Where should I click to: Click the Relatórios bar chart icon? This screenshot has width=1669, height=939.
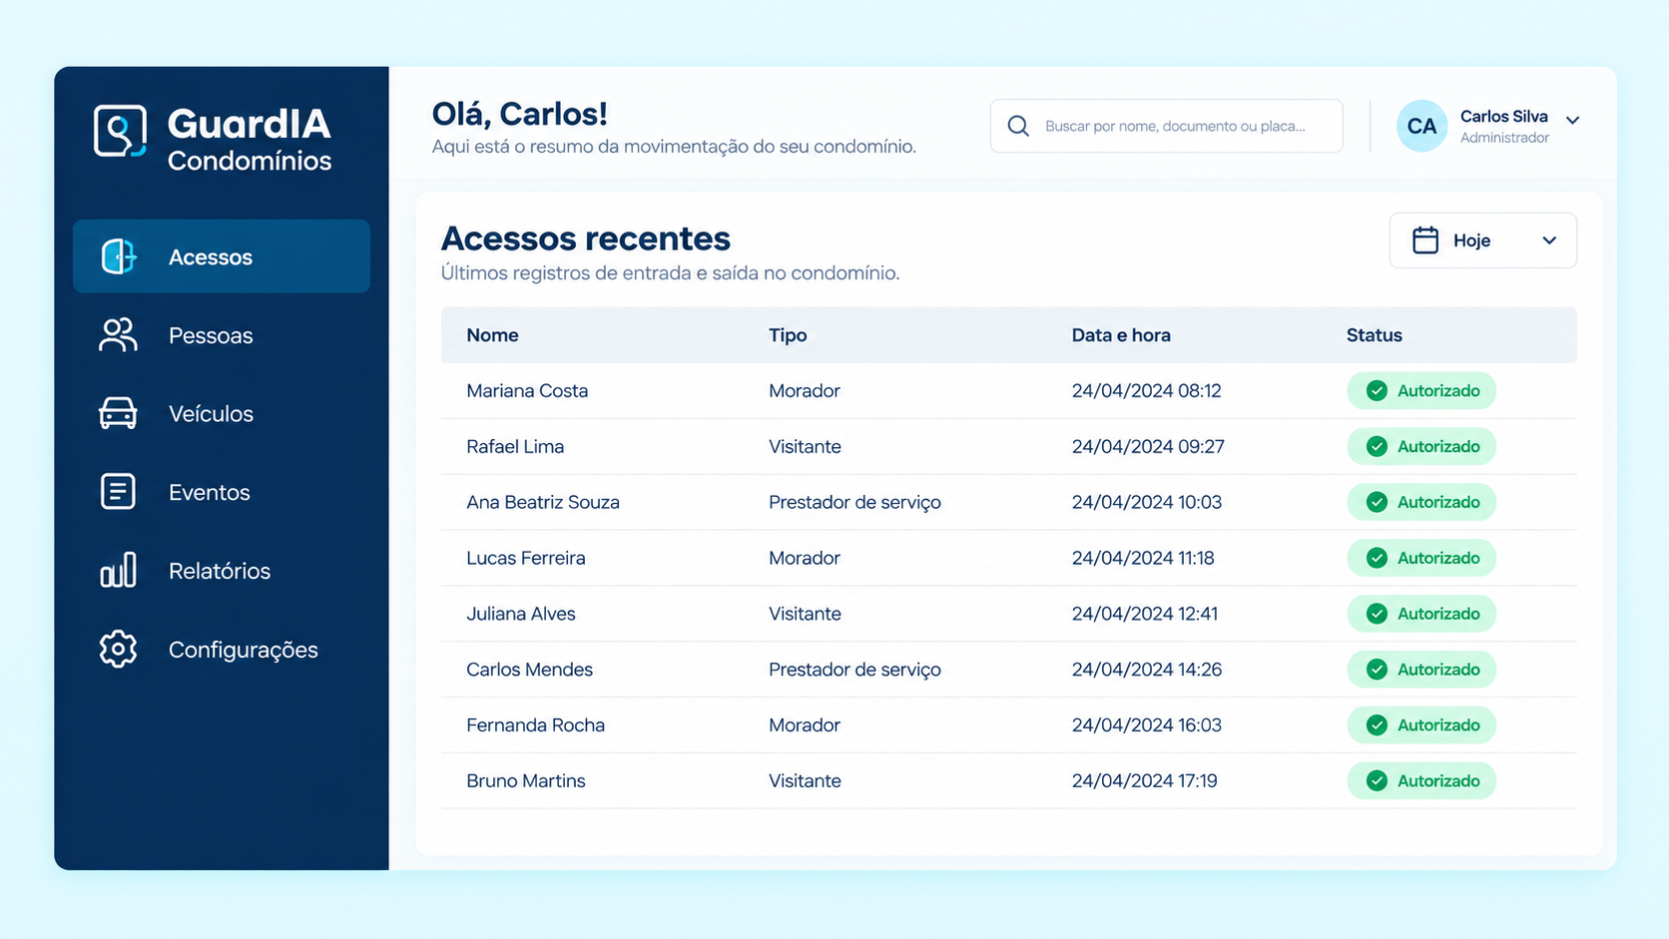pos(118,570)
